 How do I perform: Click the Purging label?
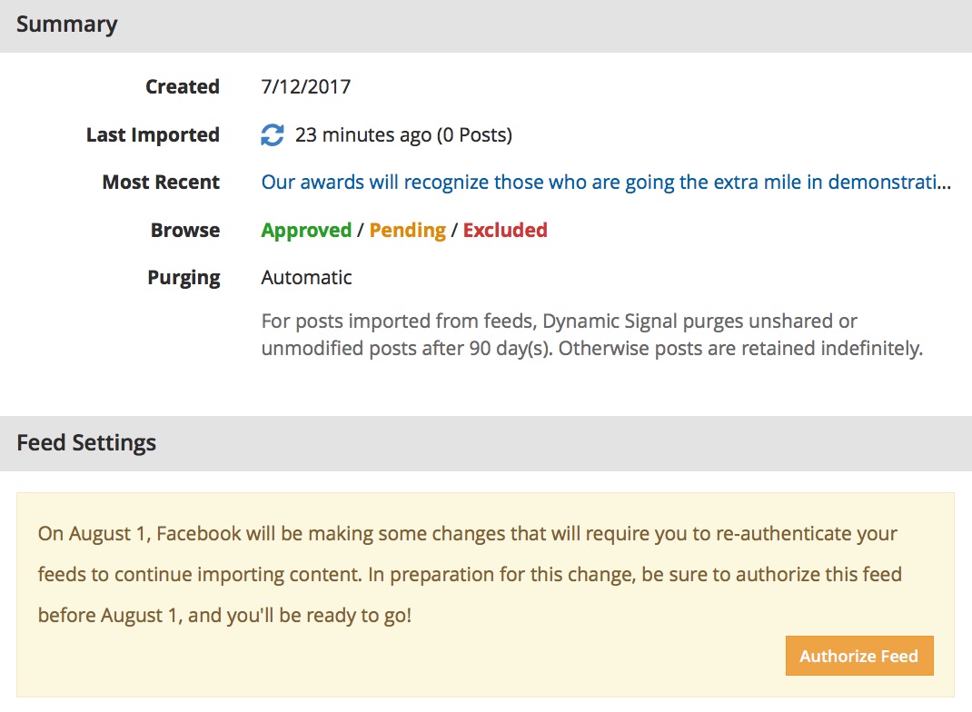(x=183, y=278)
